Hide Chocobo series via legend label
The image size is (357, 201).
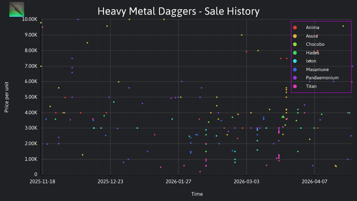(x=315, y=44)
